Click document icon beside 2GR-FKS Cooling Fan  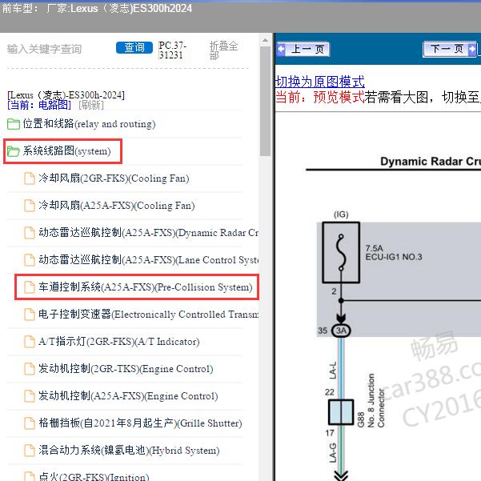pos(30,178)
